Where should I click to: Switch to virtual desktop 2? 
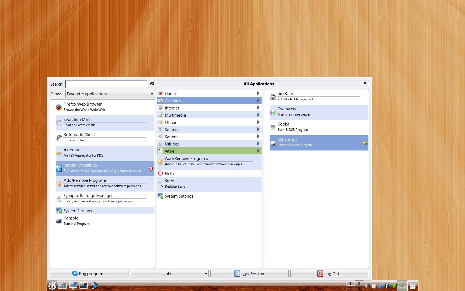pos(359,283)
